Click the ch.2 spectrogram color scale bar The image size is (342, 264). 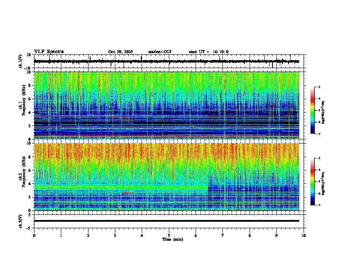tap(313, 182)
